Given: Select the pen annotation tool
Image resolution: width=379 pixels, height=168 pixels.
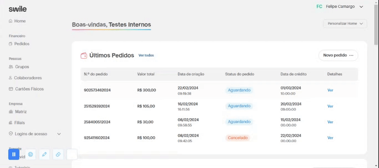Looking at the screenshot, I should (x=44, y=155).
